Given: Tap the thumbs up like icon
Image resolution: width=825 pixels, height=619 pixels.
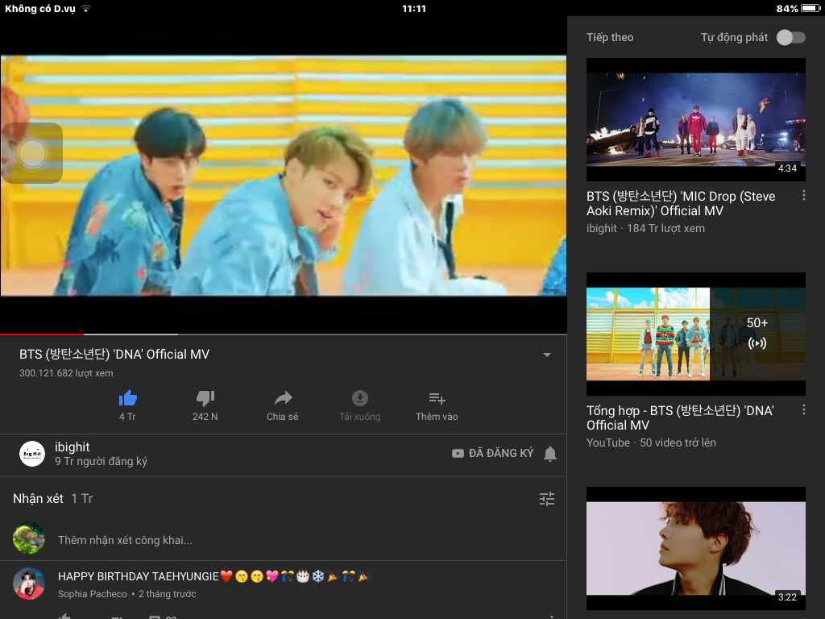Looking at the screenshot, I should point(127,398).
